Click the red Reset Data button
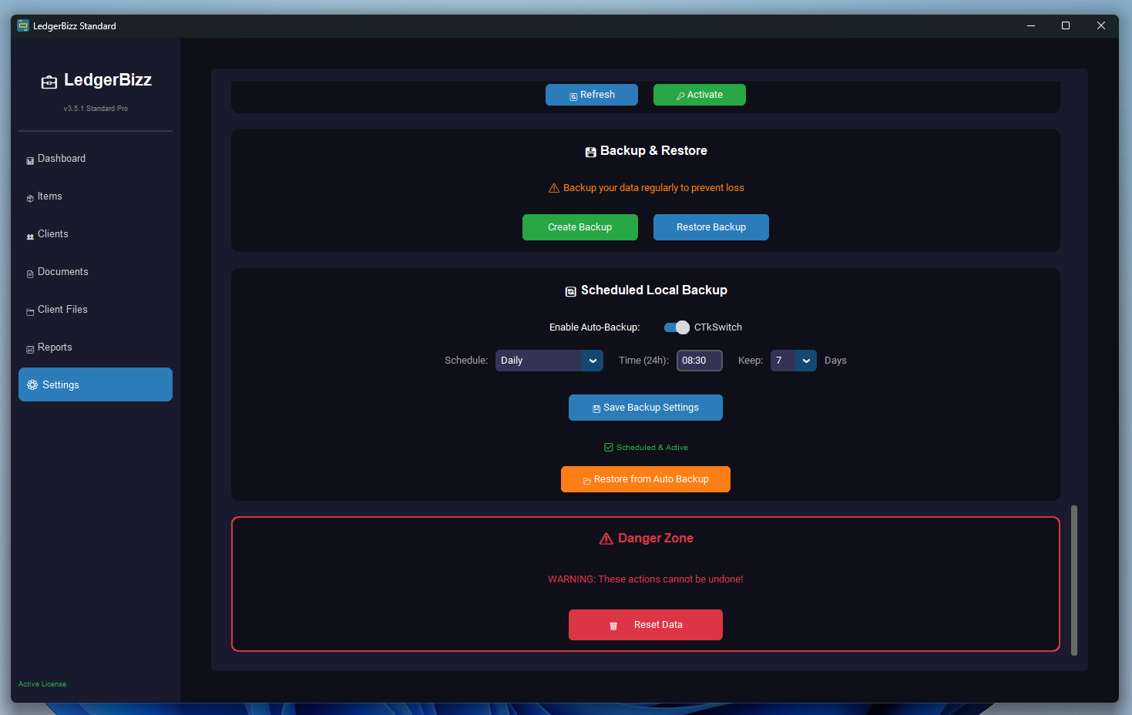The image size is (1132, 715). (646, 625)
